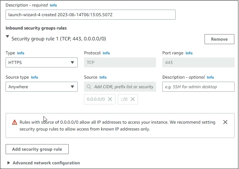Remove the ::/0 source CIDR chip

click(x=133, y=99)
